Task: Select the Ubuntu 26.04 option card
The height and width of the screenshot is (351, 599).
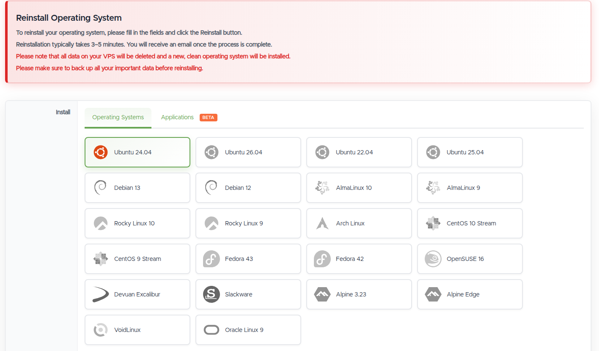Action: (x=248, y=152)
